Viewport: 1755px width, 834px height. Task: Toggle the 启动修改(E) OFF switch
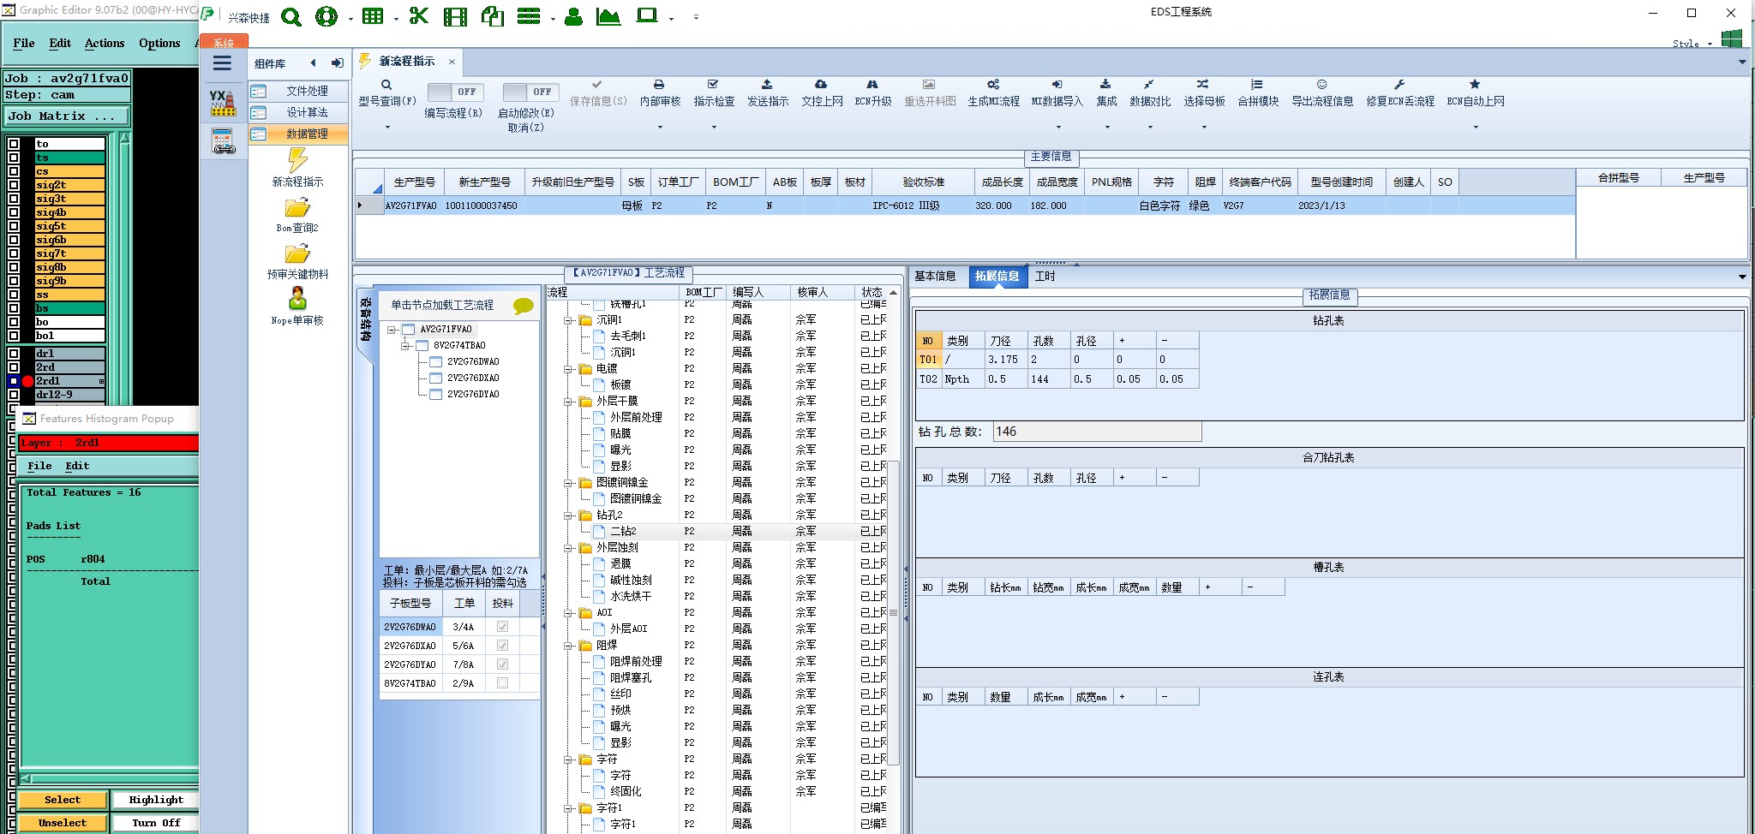tap(530, 92)
